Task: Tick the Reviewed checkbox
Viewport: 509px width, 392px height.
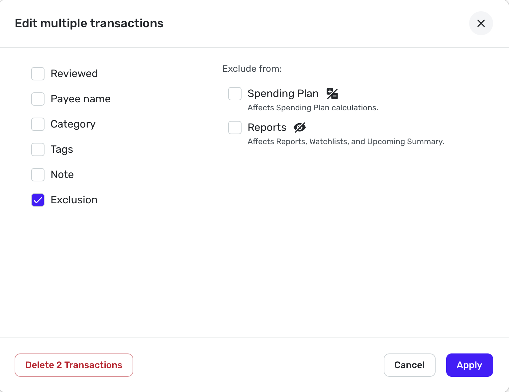Action: [x=38, y=74]
